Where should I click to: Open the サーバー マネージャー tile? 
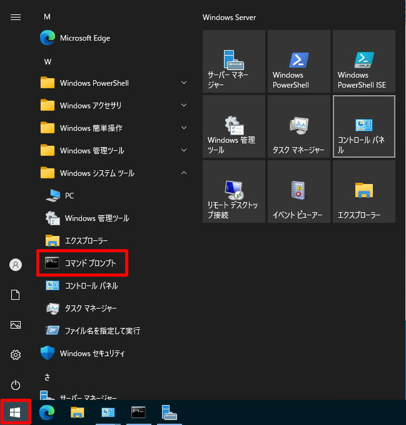(x=234, y=61)
